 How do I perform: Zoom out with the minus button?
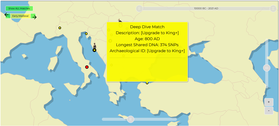click(x=269, y=111)
